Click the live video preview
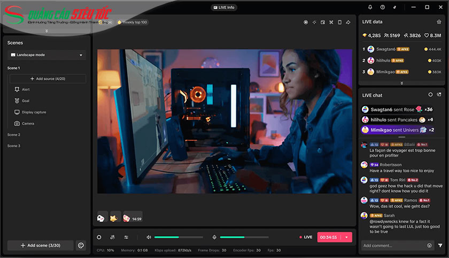The image size is (449, 258). pos(224,122)
